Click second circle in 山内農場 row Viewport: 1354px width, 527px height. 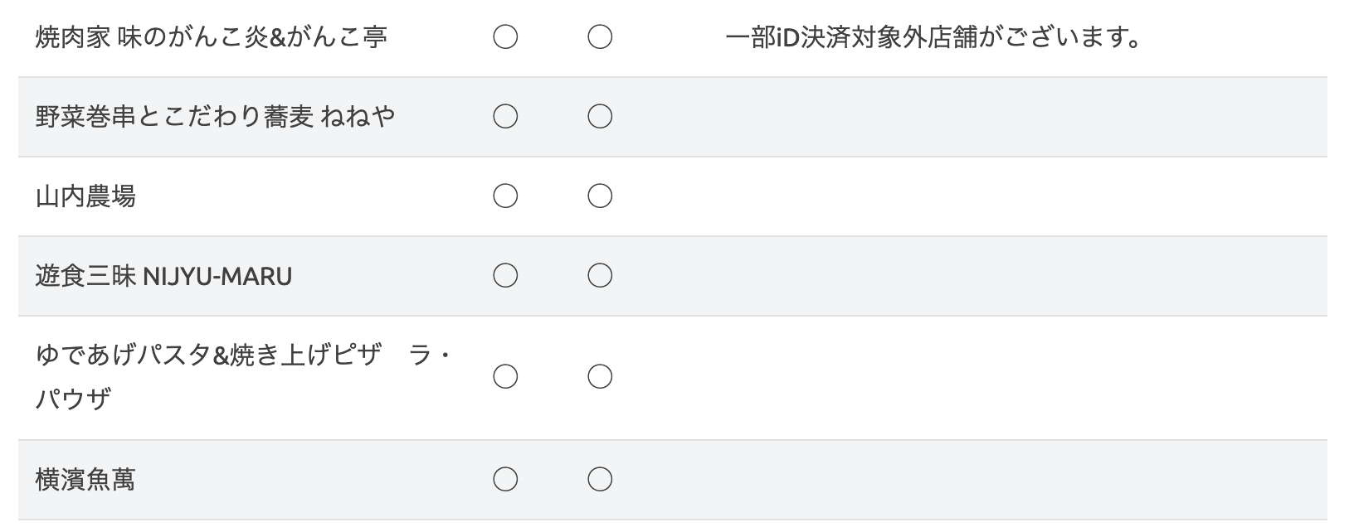(x=600, y=196)
